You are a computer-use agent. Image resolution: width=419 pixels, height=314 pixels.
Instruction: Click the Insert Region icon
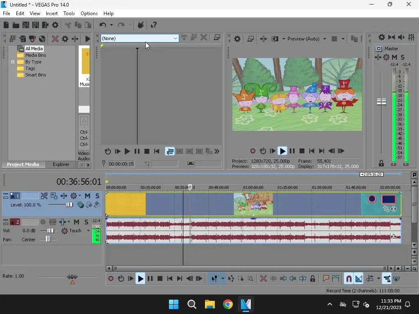pos(336,279)
